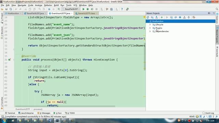This screenshot has height=123, width=219.
Task: Click Execute Maven Goal icon
Action: click(171, 17)
